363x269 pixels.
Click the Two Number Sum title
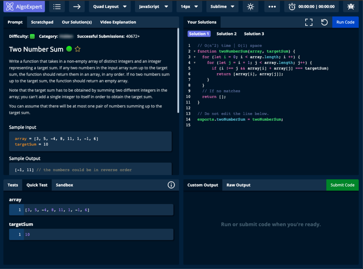(36, 49)
